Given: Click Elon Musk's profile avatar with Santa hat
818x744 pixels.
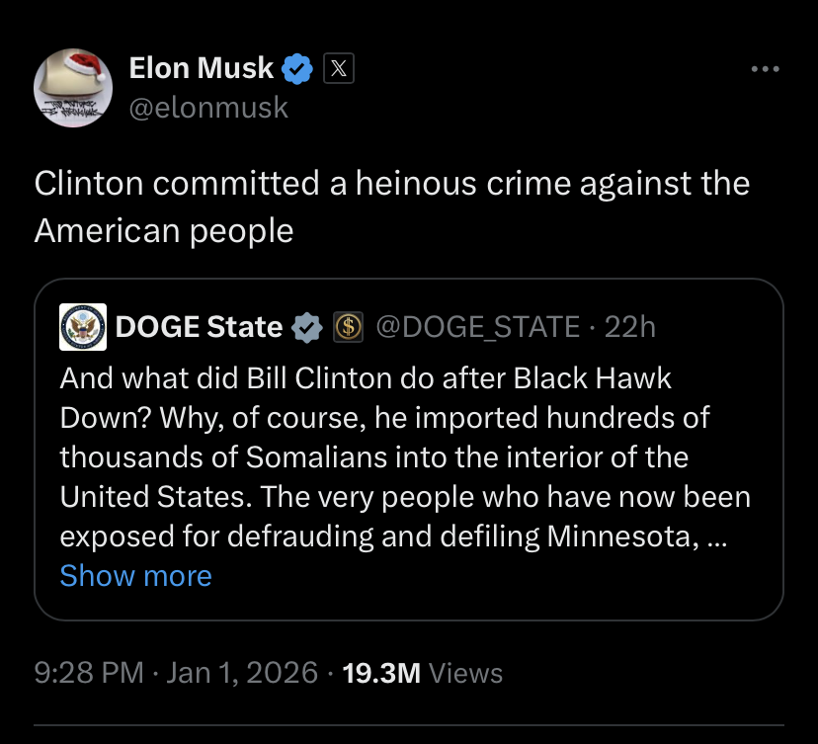Looking at the screenshot, I should point(73,88).
